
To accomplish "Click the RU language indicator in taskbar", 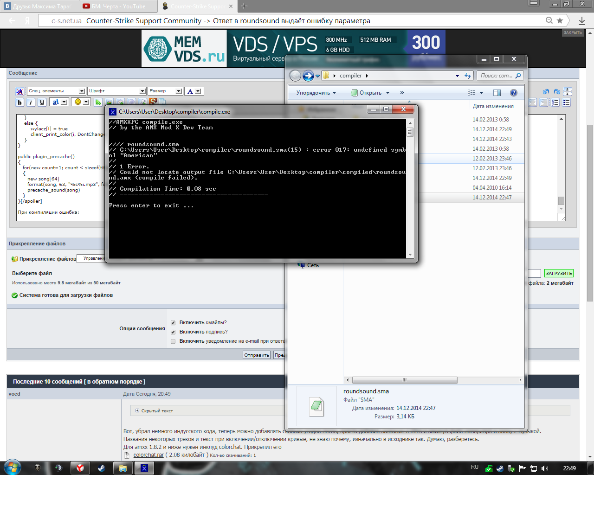I will click(475, 467).
